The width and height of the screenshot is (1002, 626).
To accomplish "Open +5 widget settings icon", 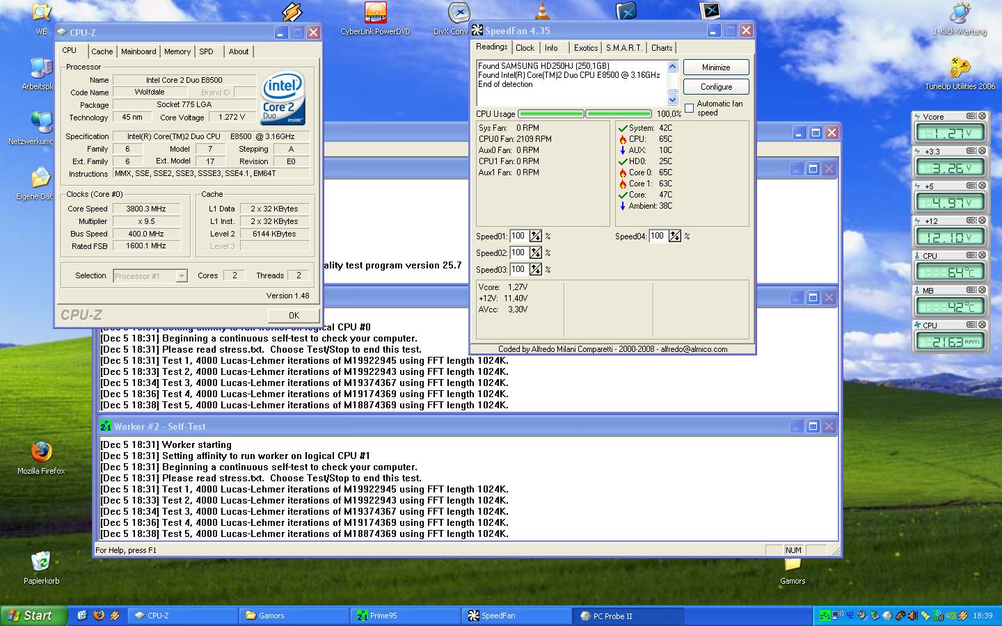I will click(x=971, y=186).
